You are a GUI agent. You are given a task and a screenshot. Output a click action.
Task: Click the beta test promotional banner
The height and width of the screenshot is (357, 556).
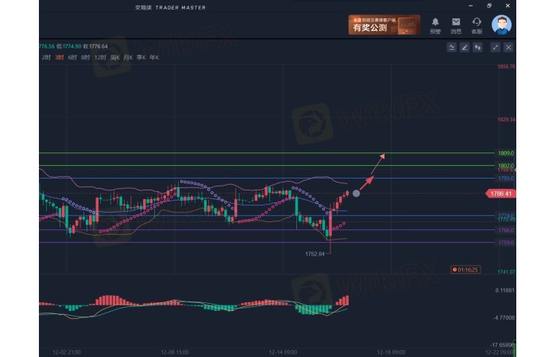(384, 25)
